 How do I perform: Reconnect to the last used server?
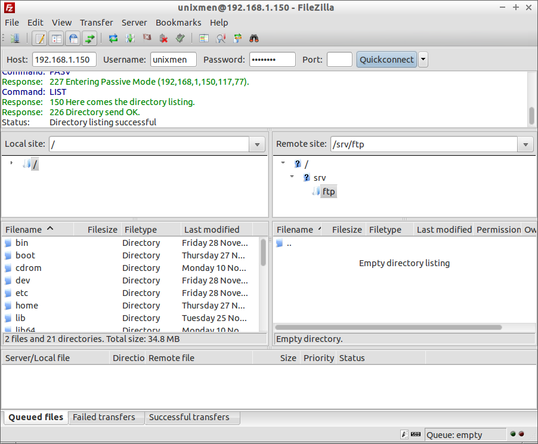(x=181, y=38)
